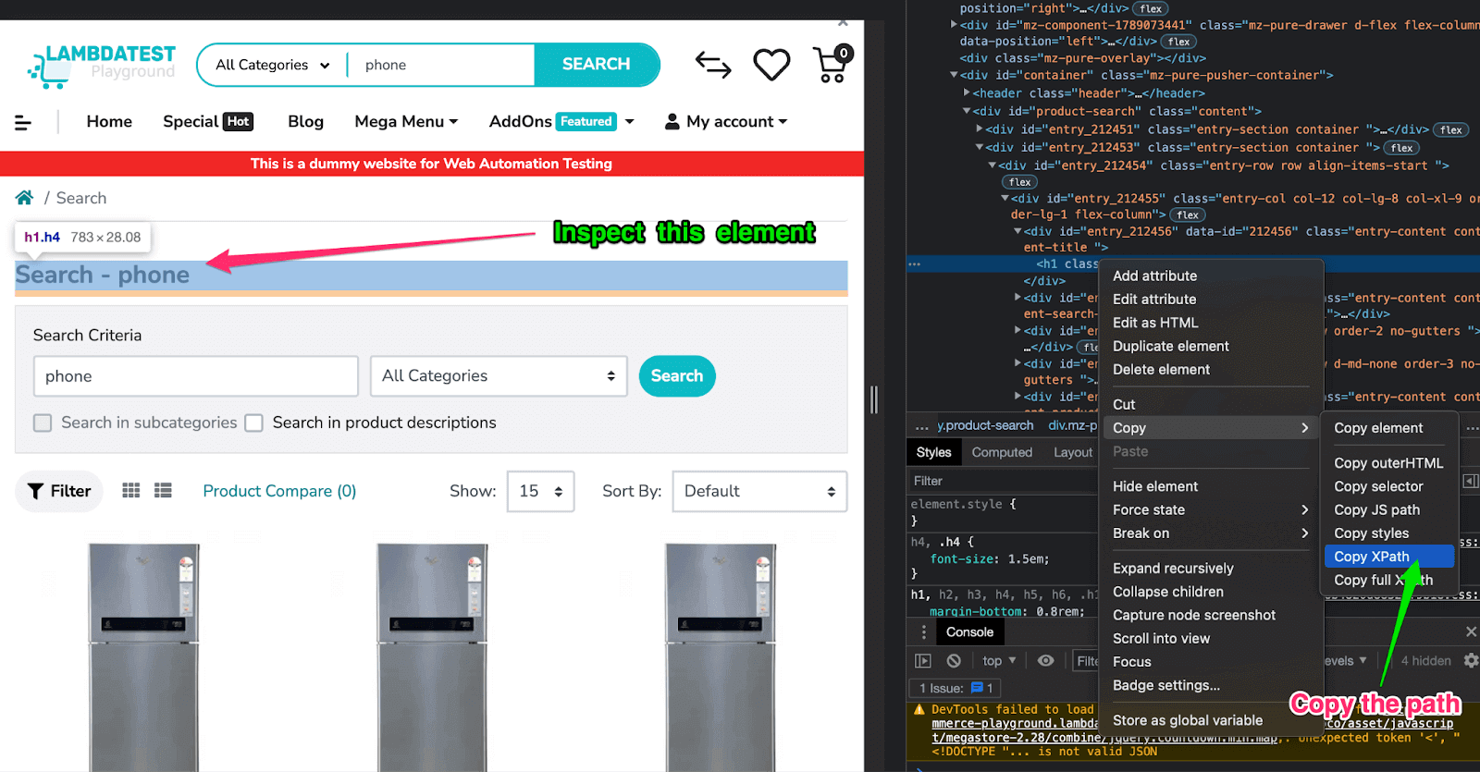This screenshot has height=772, width=1480.
Task: Open the wishlist heart icon
Action: coord(771,65)
